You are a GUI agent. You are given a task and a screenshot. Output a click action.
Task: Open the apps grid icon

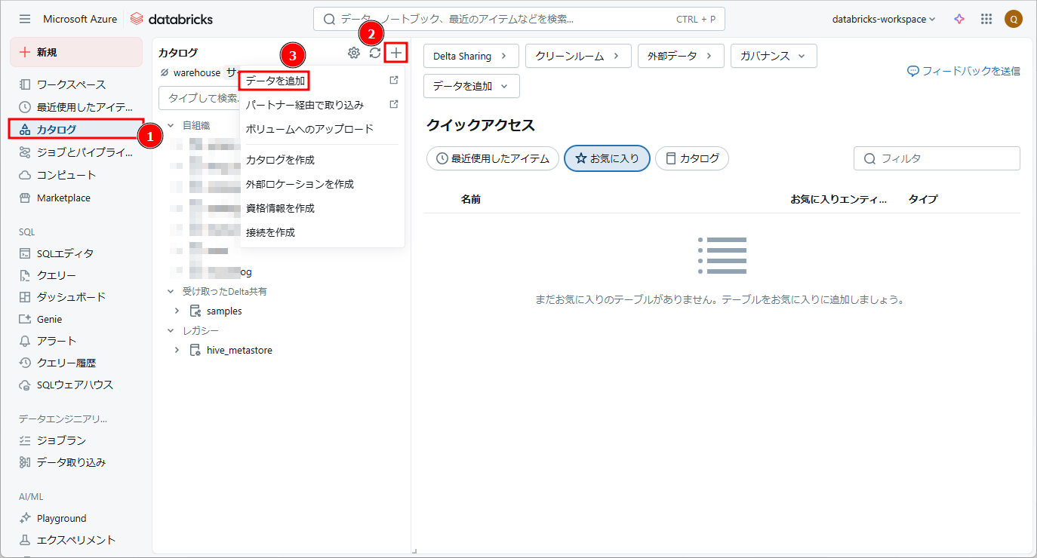tap(986, 19)
